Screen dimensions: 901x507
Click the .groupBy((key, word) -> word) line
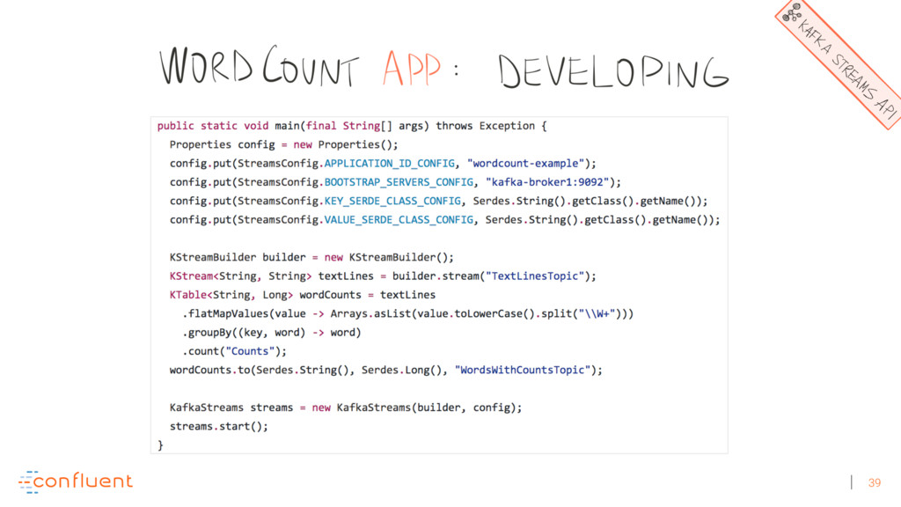(x=272, y=333)
